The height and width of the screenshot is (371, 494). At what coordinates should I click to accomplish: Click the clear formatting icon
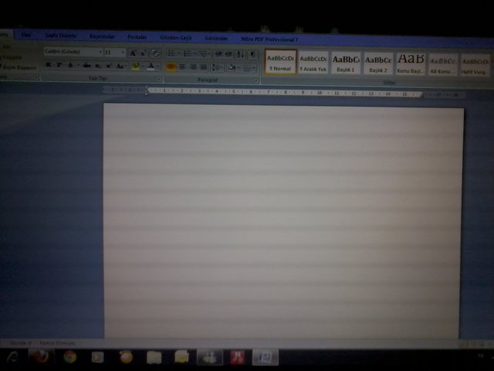click(x=155, y=53)
